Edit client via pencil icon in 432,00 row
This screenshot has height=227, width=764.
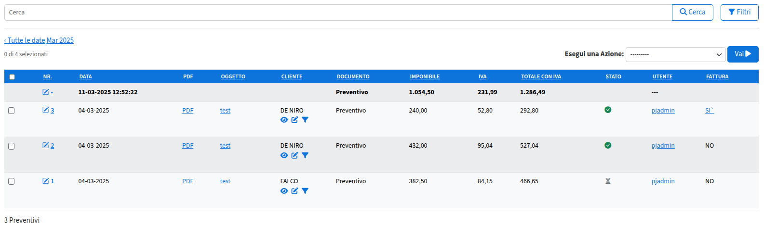pos(295,155)
